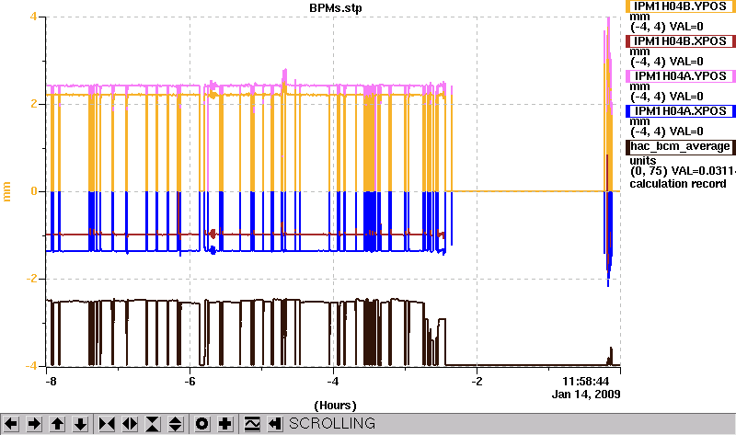736x435 pixels.
Task: Click the (Hours) x-axis label
Action: click(335, 406)
